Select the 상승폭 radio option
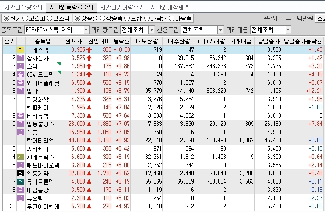 [102, 18]
